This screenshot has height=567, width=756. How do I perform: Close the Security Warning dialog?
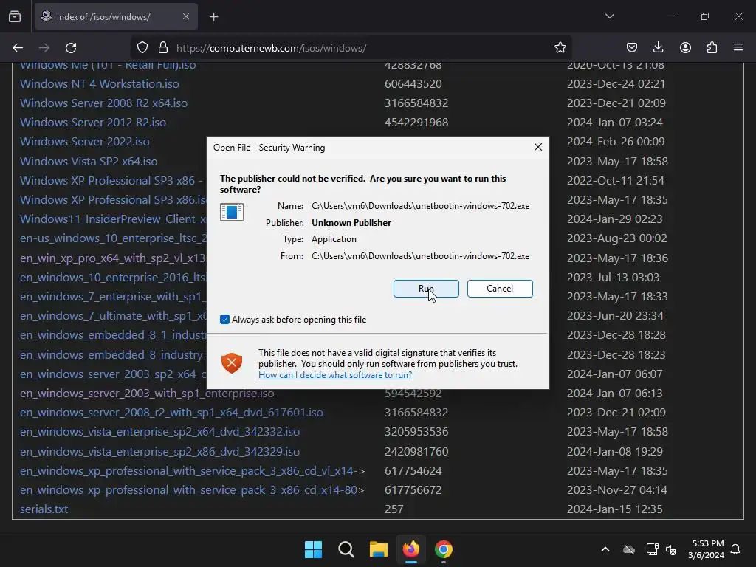pyautogui.click(x=538, y=147)
